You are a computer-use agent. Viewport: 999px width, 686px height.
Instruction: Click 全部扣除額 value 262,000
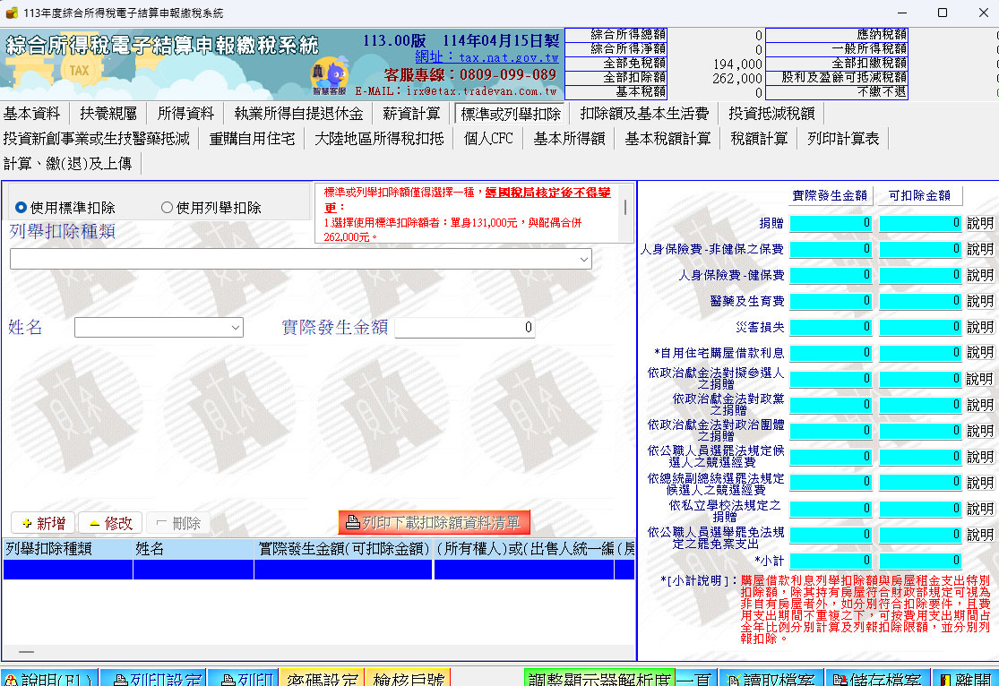click(737, 78)
